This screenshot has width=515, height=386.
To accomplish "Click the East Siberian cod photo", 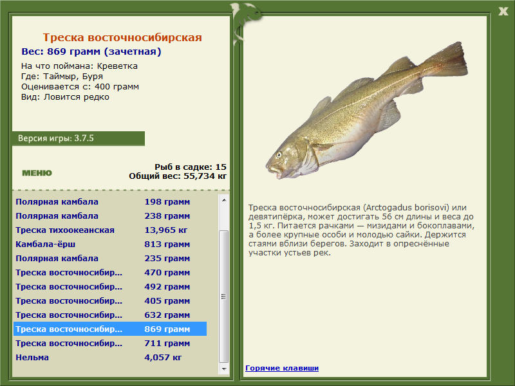I will tap(367, 116).
